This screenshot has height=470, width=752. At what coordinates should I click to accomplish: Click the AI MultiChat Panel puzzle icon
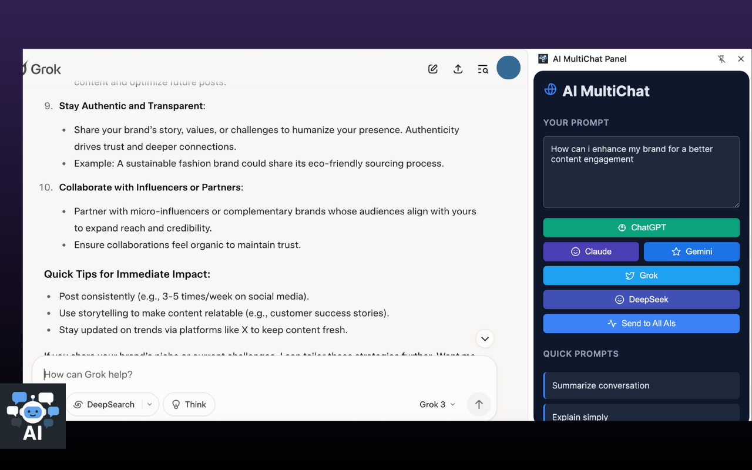click(x=543, y=59)
